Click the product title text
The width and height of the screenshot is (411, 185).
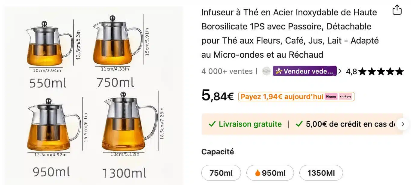[x=289, y=33]
